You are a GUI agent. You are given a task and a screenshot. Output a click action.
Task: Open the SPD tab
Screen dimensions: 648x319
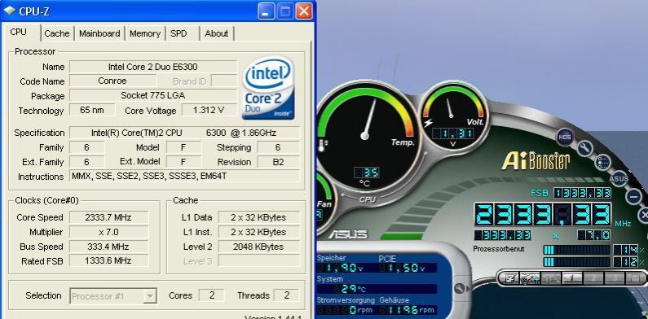179,33
